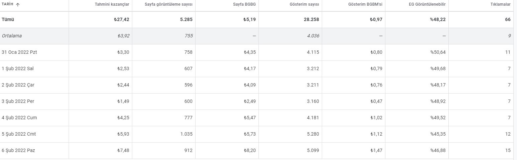Select the 4 Şub 2022 Cum row

tap(257, 118)
